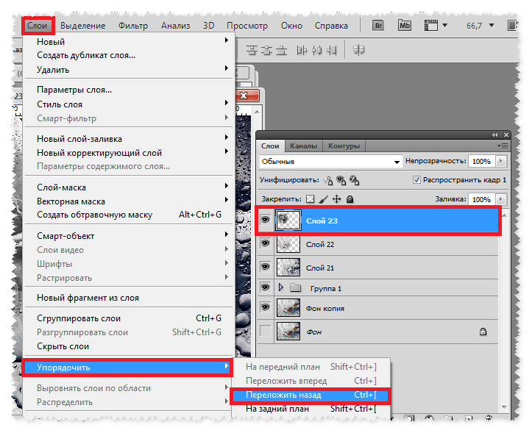Expand the Группа 1 group triangle
Viewport: 532px width, 433px height.
click(x=281, y=287)
